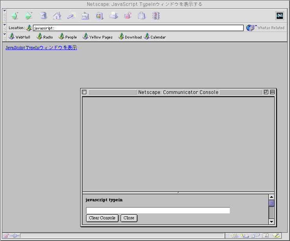Click the status bar security lock icon

pos(6,235)
